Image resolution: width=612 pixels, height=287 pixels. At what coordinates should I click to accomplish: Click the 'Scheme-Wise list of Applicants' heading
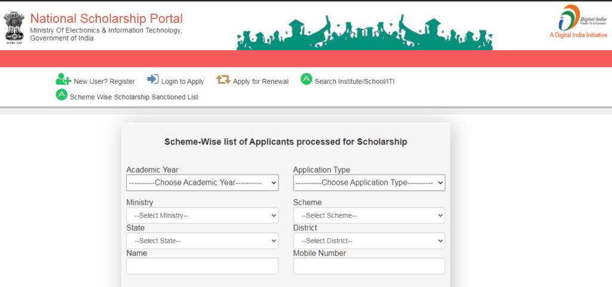coord(286,142)
